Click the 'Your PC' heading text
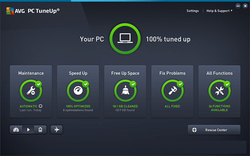Screen dimensions: 250x156 [x=92, y=39]
